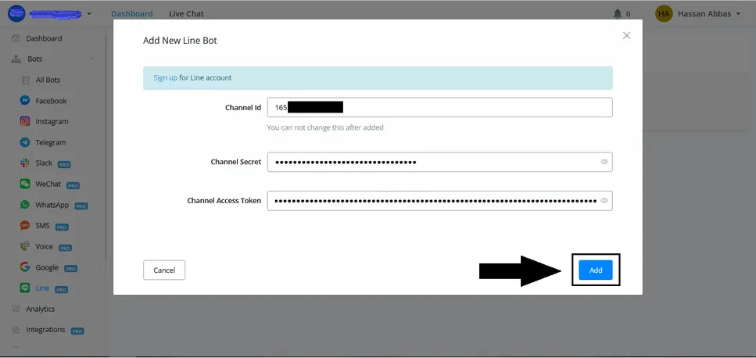
Task: Select the WeChat channel icon
Action: (x=25, y=184)
